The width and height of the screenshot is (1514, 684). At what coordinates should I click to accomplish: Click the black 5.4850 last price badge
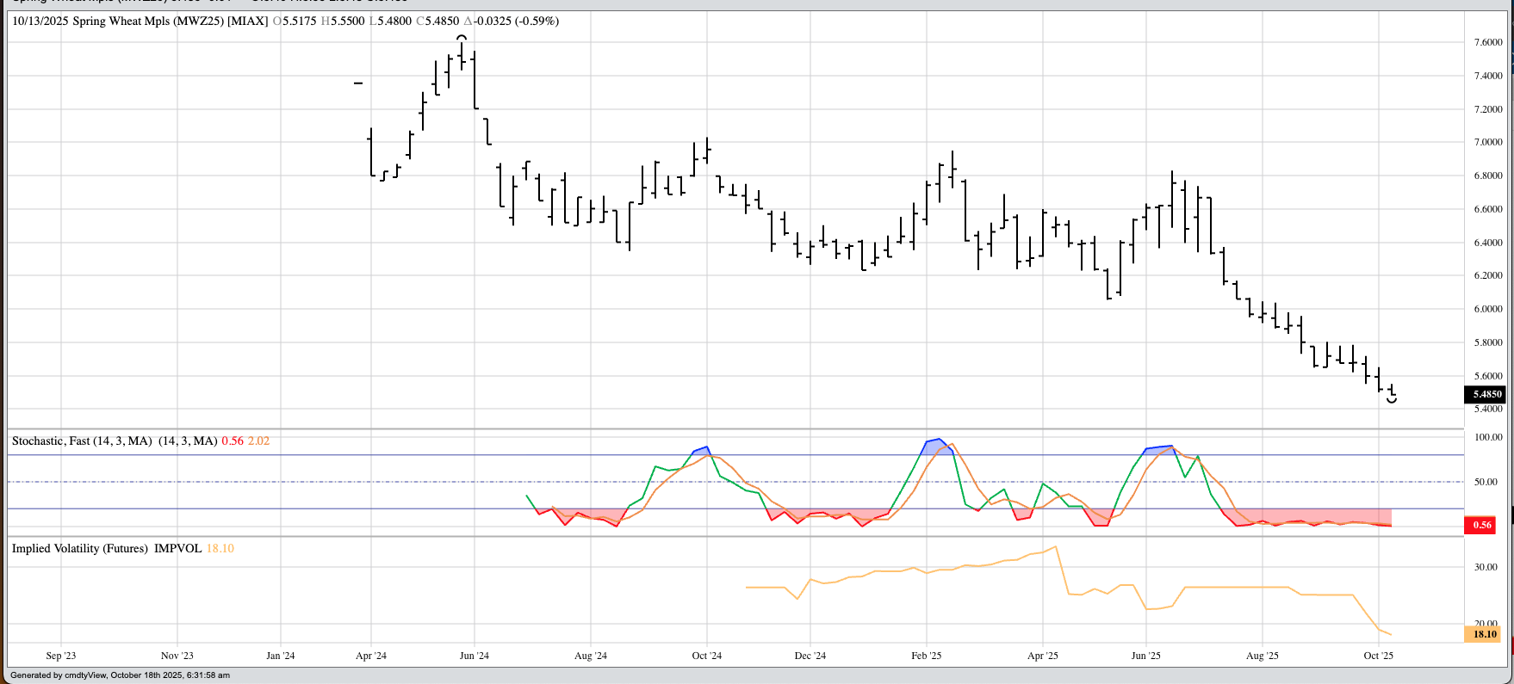point(1485,394)
